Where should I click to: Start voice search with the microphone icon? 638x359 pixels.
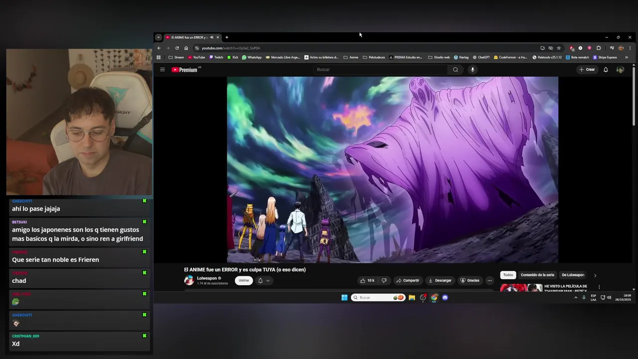pyautogui.click(x=473, y=70)
